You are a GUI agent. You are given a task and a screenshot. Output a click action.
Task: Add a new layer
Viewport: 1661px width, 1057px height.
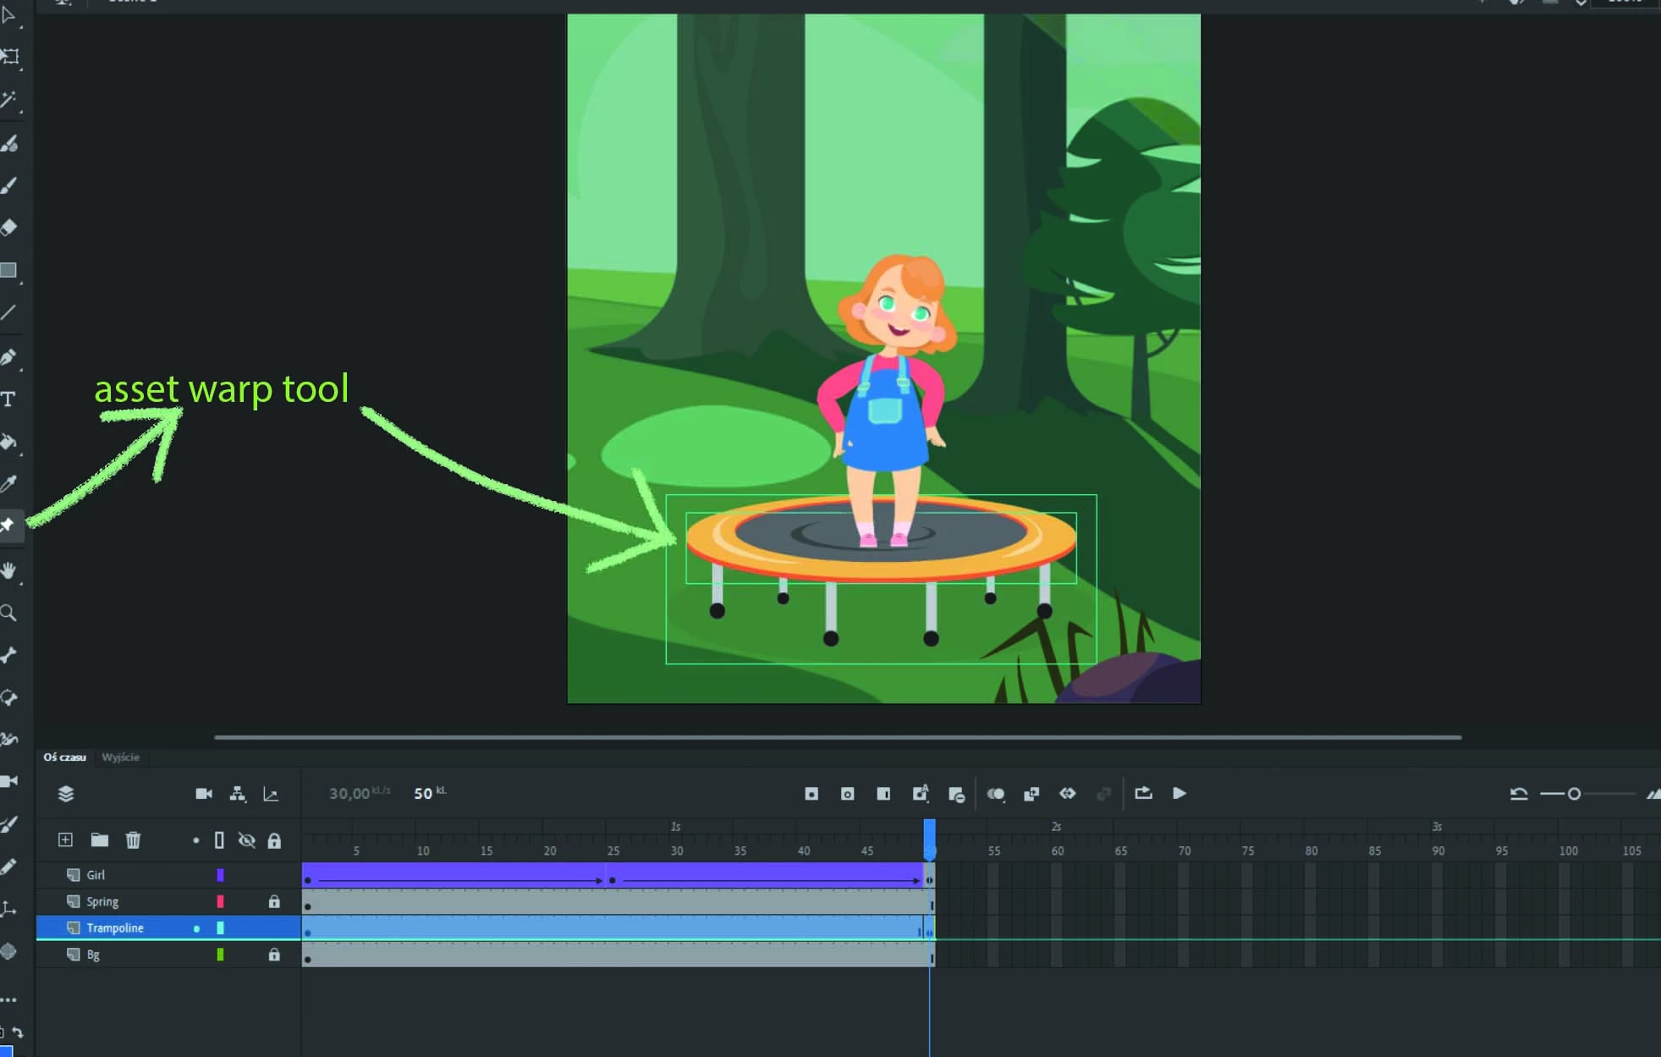pos(65,840)
